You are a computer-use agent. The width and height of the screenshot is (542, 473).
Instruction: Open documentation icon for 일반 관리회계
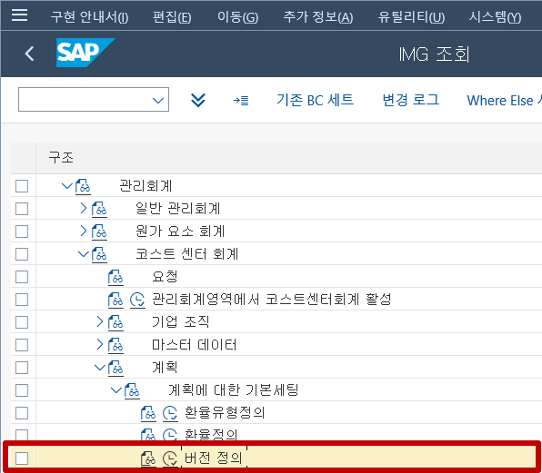(99, 209)
